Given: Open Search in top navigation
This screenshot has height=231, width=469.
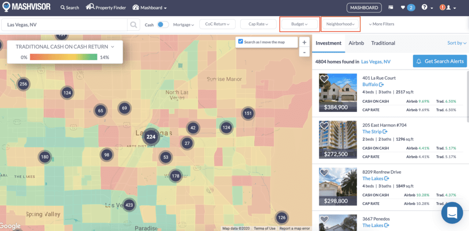Looking at the screenshot, I should click(x=70, y=7).
